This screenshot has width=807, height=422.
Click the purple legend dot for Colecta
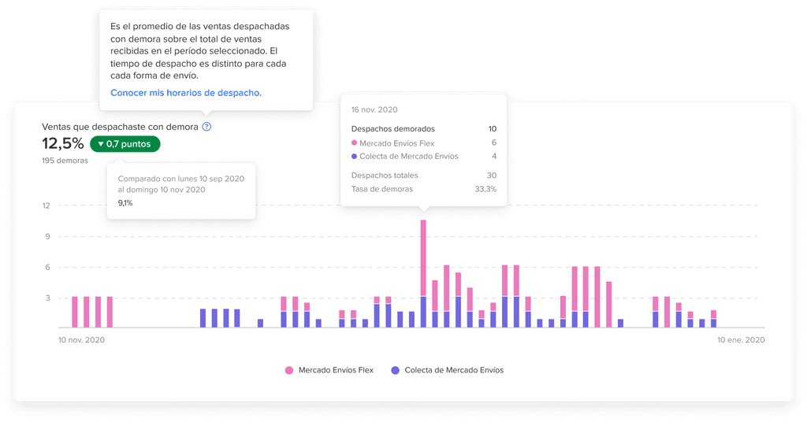point(396,370)
